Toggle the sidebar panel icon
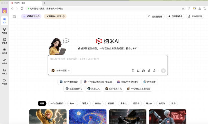 pyautogui.click(x=14, y=17)
